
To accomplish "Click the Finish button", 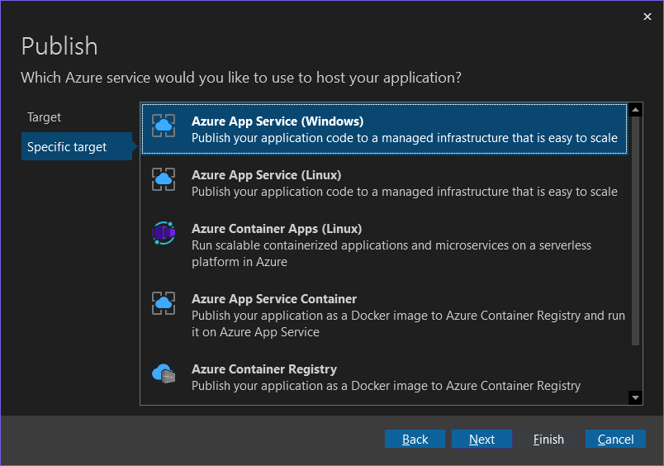I will pos(548,440).
